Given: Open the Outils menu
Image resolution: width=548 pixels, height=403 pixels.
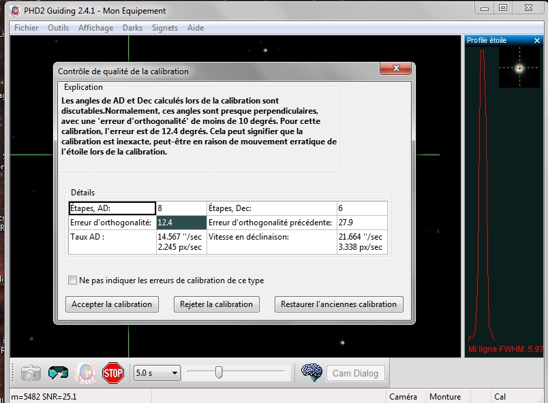Looking at the screenshot, I should (59, 28).
